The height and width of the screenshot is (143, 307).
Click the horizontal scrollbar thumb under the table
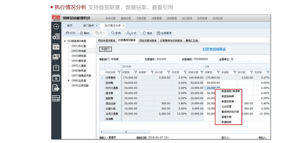click(x=126, y=132)
